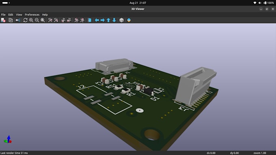Pan board up with up arrow
The image size is (276, 155).
click(108, 20)
